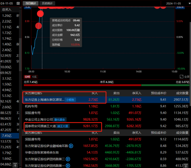Click the 越王大道 tag beside 国泰君安
The image size is (191, 168).
coord(63,126)
